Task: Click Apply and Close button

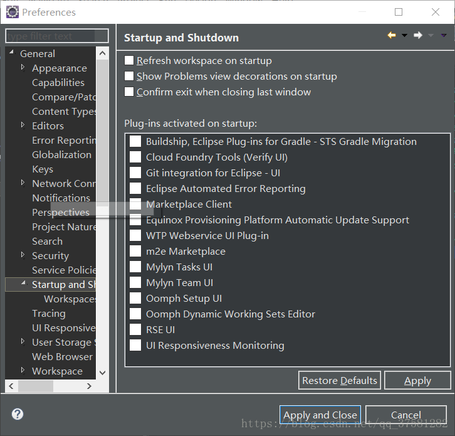Action: pyautogui.click(x=320, y=415)
